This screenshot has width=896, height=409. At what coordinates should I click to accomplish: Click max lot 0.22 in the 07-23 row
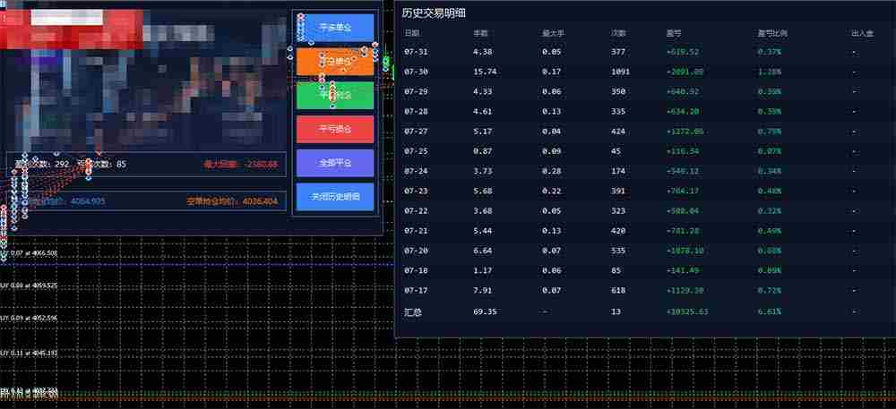tap(551, 192)
